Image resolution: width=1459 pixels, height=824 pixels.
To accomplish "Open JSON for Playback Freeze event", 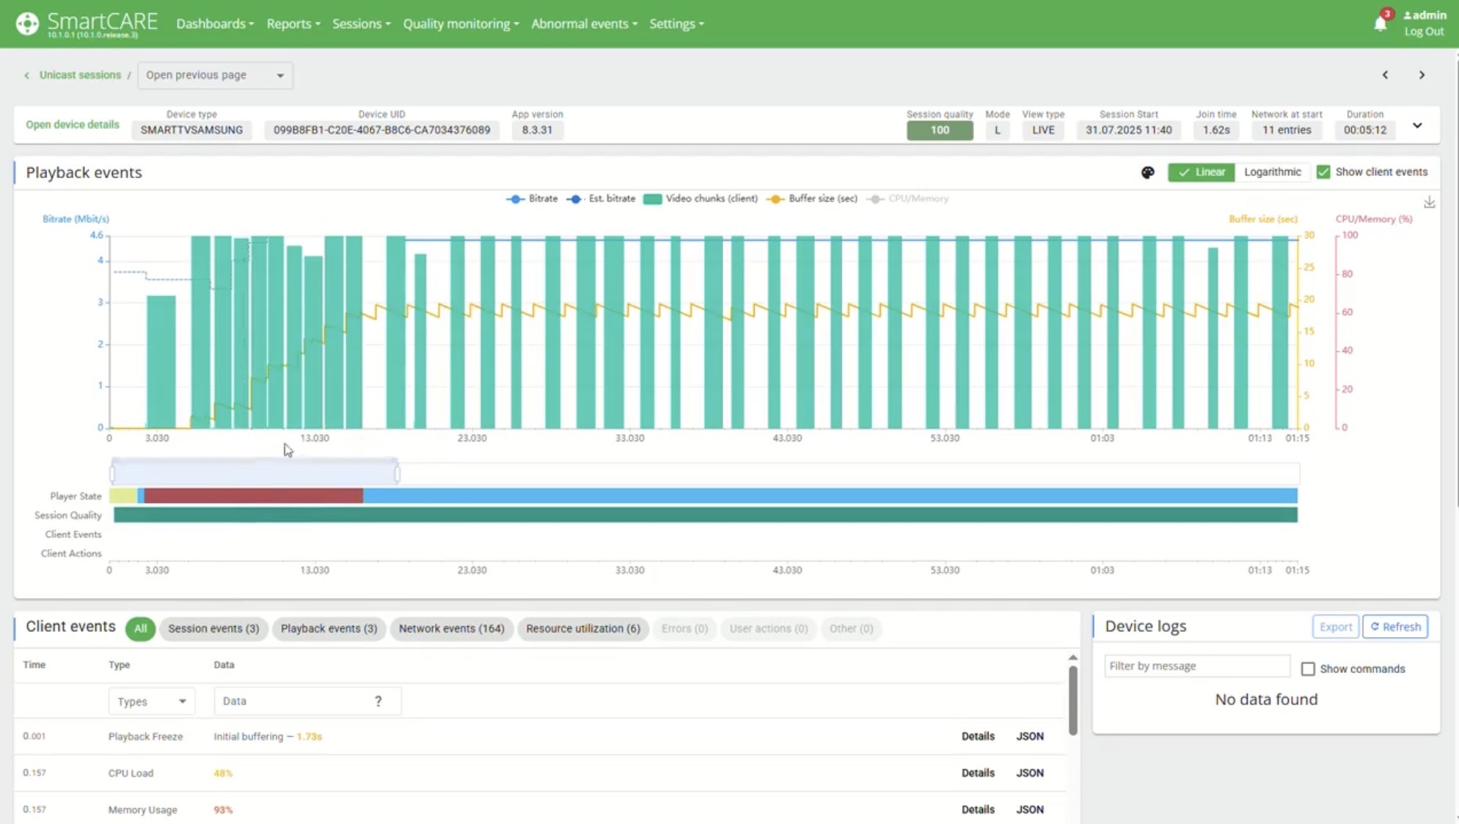I will (1030, 736).
